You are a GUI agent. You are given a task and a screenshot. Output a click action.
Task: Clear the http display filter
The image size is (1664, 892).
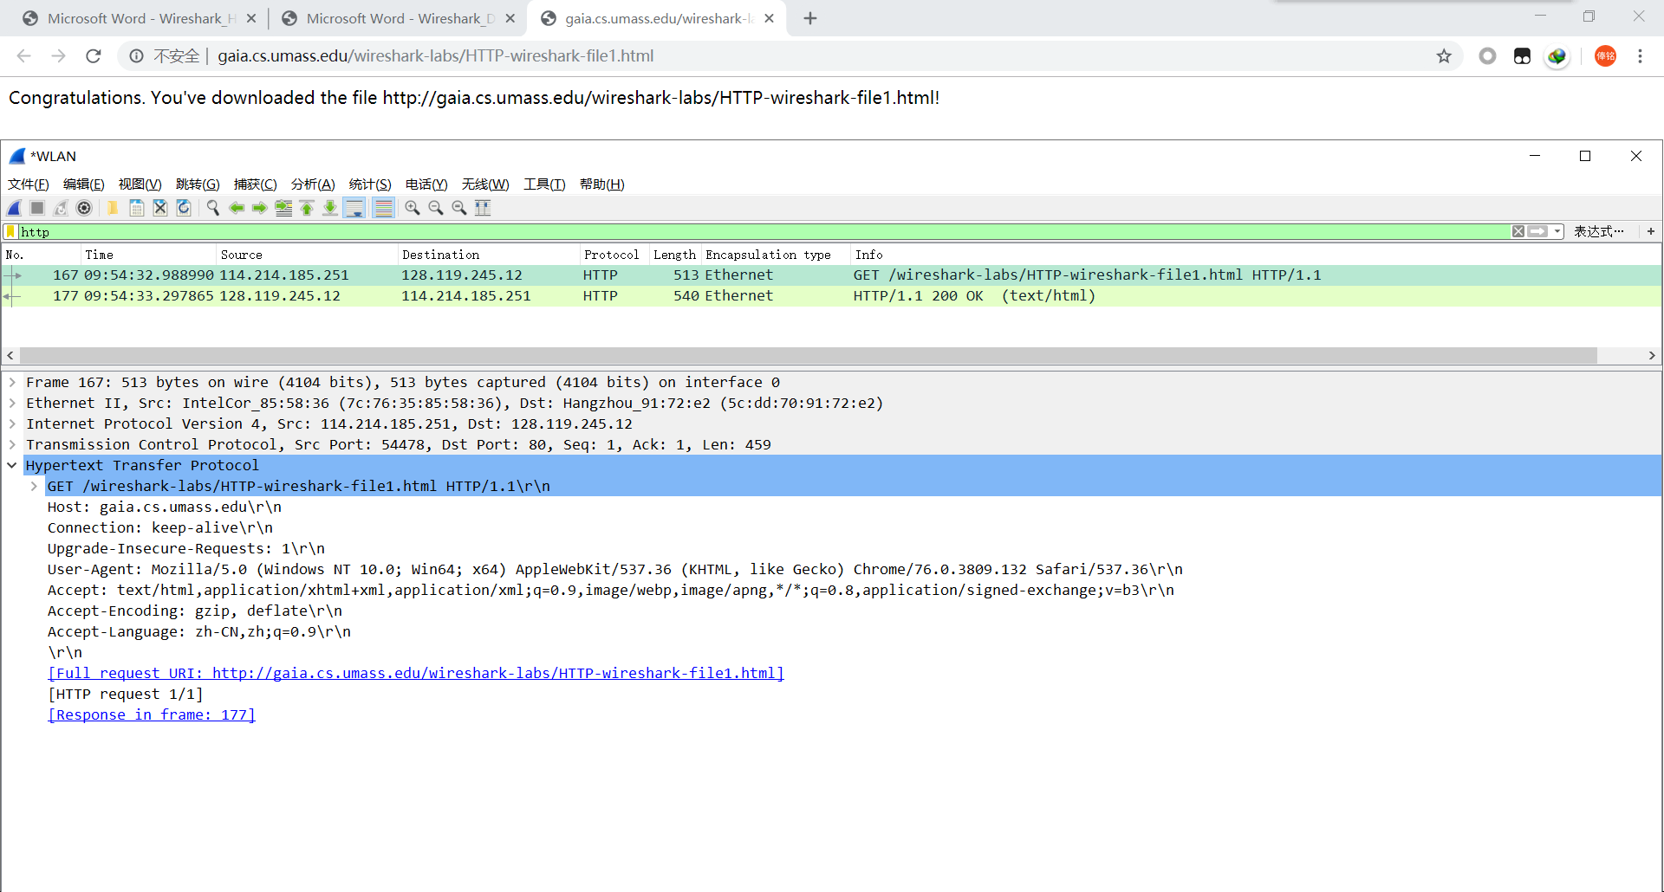[x=1518, y=231]
